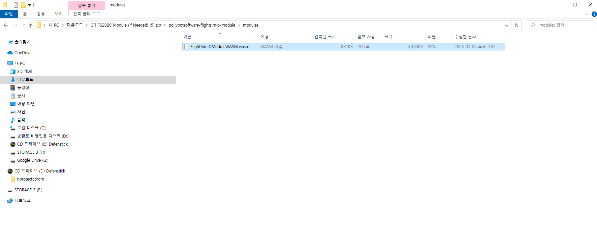Switch to the 보기 ribbon tab
597x233 pixels.
click(59, 14)
